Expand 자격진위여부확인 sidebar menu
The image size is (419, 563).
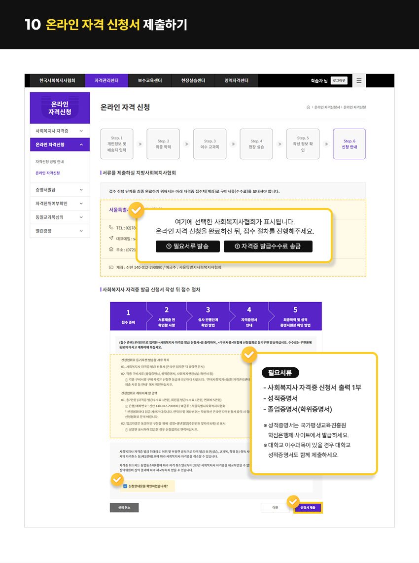(60, 204)
